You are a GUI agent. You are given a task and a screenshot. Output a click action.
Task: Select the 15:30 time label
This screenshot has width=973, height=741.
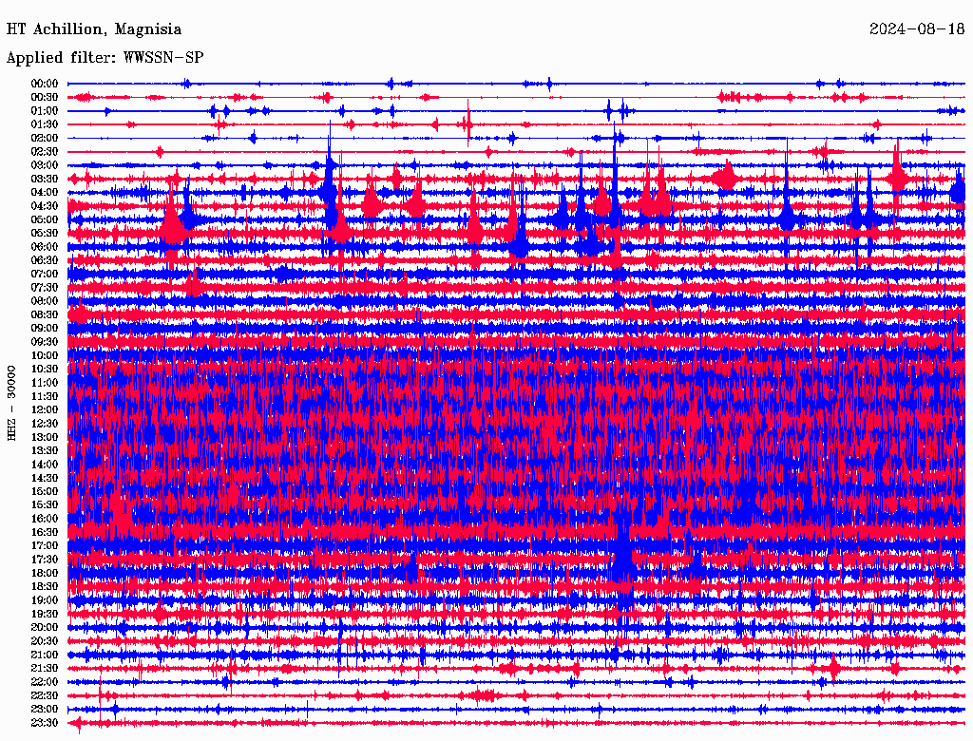pos(44,505)
